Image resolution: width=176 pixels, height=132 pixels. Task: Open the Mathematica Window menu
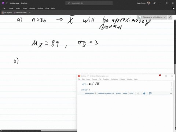click(x=129, y=79)
